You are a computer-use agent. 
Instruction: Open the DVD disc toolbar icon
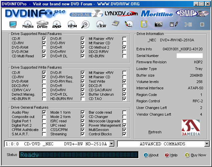pyautogui.click(x=57, y=24)
